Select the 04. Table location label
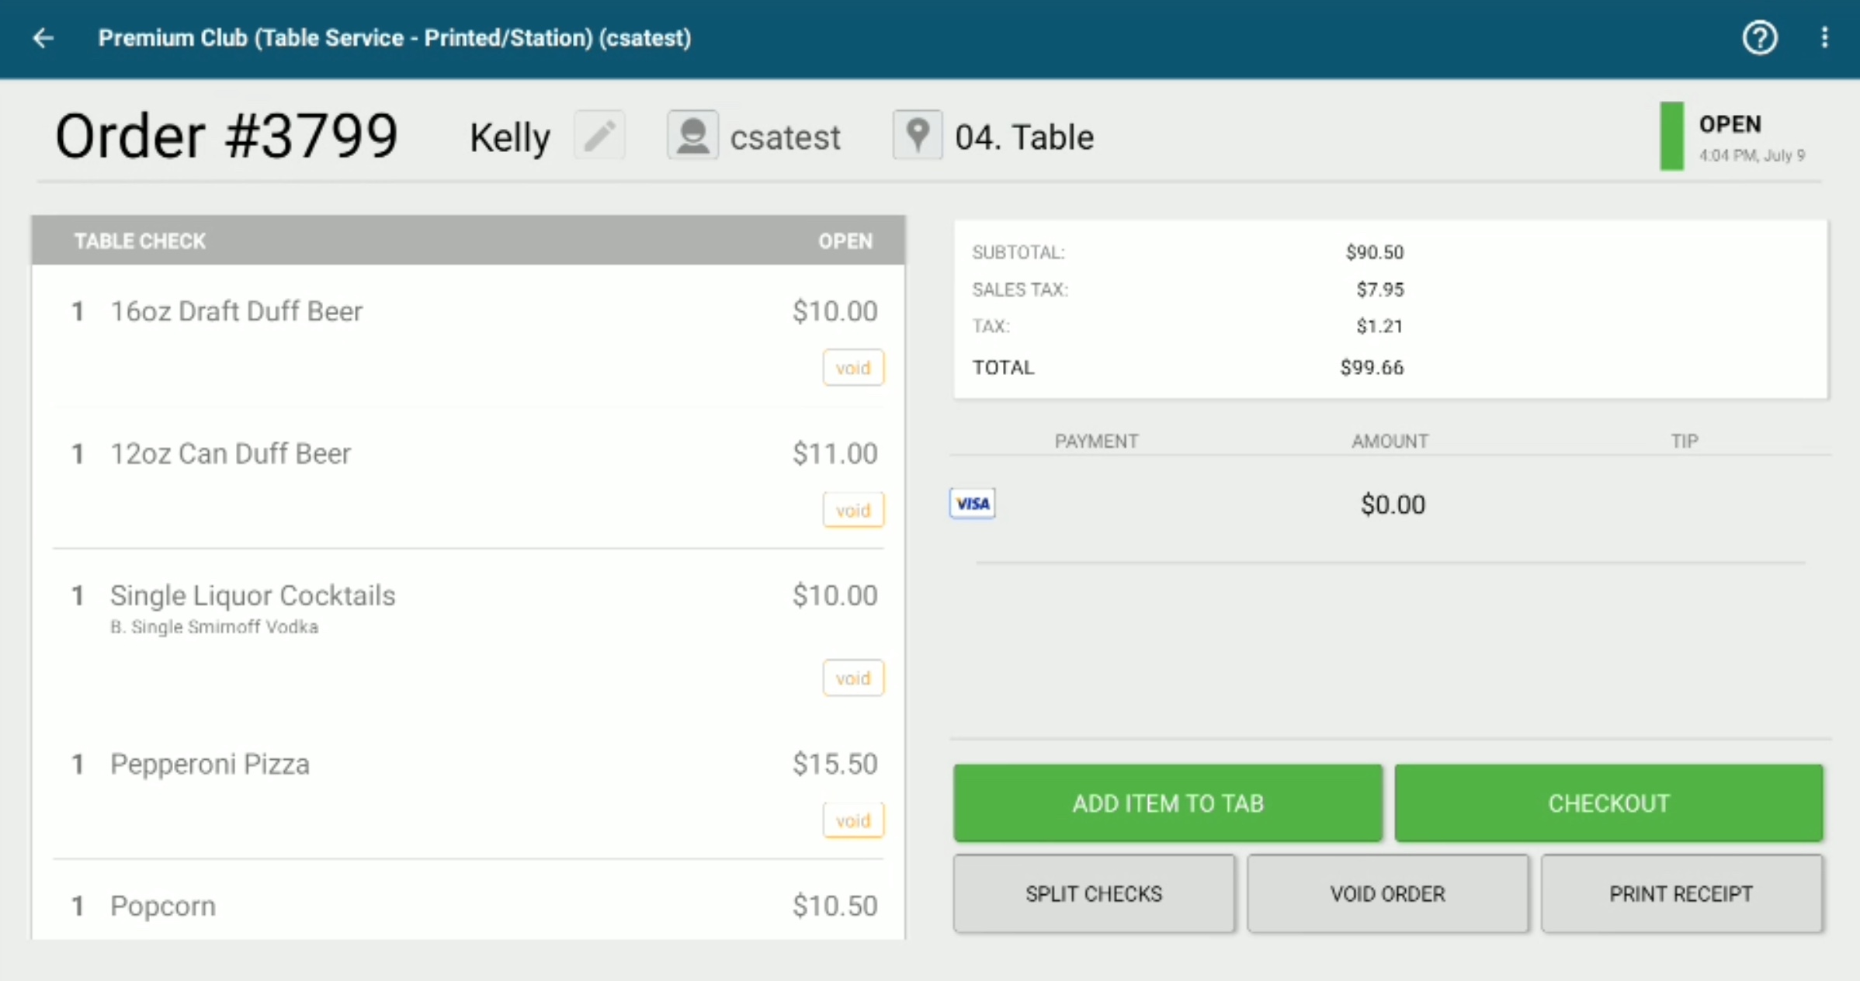The height and width of the screenshot is (981, 1860). tap(1024, 137)
